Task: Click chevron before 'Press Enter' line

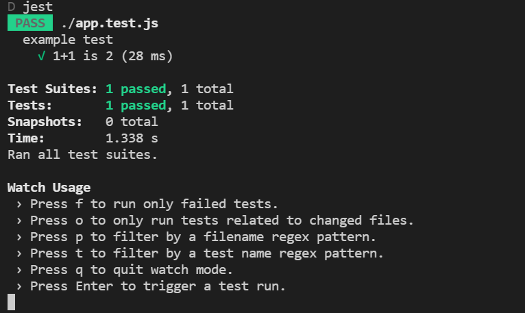Action: [x=19, y=286]
